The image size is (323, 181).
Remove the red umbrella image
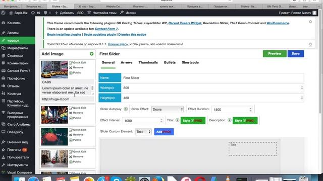pyautogui.click(x=76, y=135)
